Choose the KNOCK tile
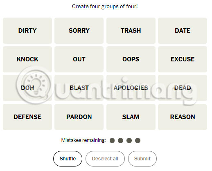 click(x=27, y=59)
